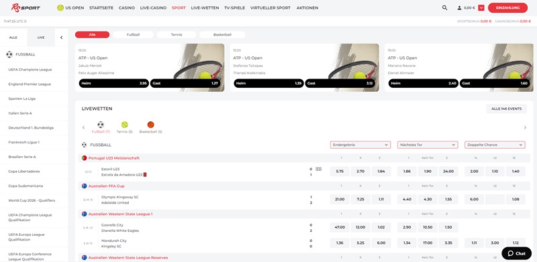The height and width of the screenshot is (262, 537).
Task: Bet Gast 1.60 on Altmaier
Action: (x=495, y=83)
